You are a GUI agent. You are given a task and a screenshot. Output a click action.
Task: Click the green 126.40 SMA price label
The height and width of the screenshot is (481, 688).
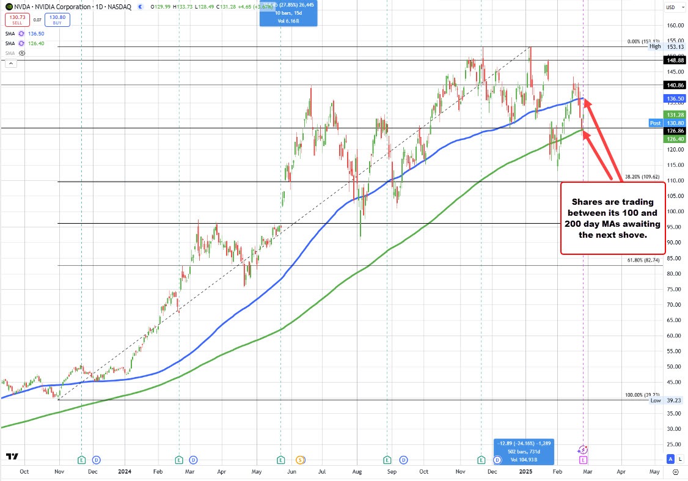point(675,139)
